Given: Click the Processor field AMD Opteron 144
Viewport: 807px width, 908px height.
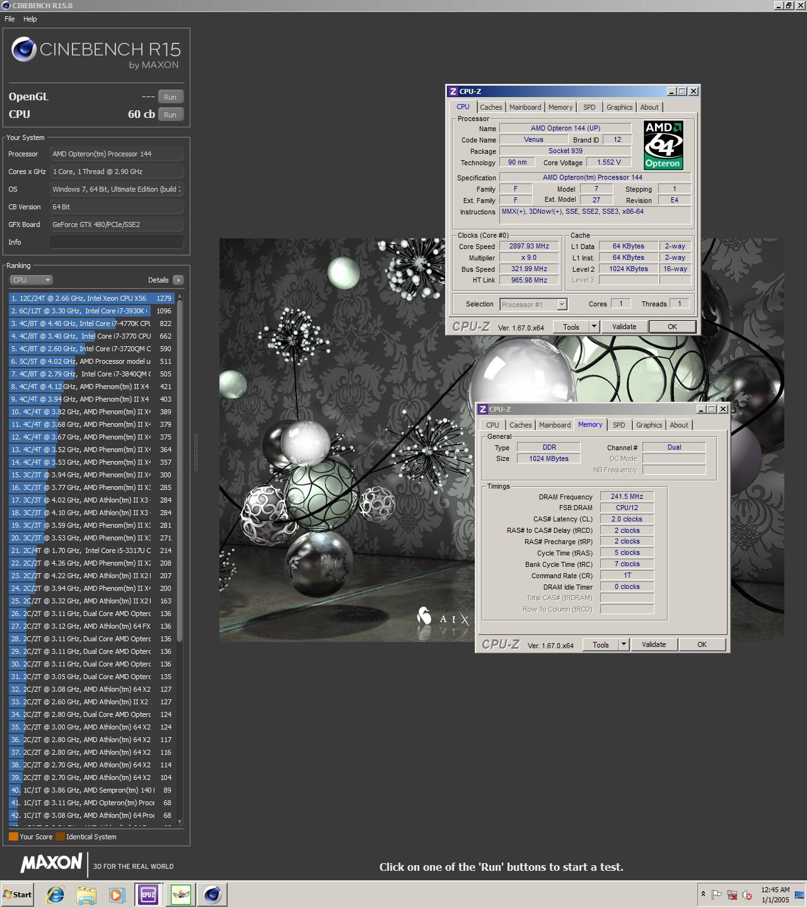Looking at the screenshot, I should coord(117,154).
